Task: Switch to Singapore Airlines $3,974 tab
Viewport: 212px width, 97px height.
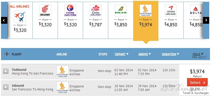Action: click(146, 21)
